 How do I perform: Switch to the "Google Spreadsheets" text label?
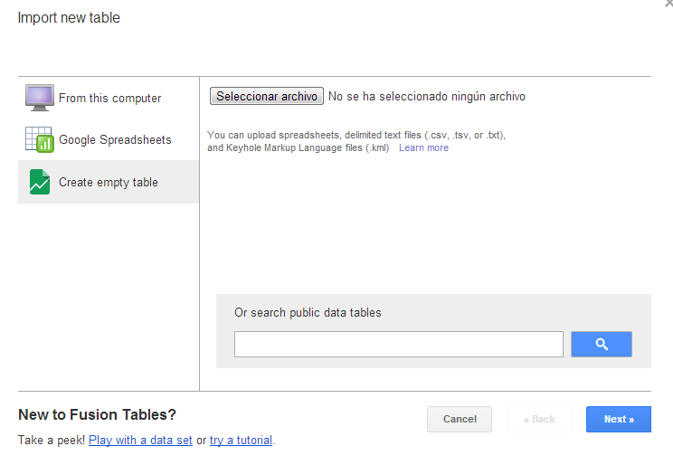(x=115, y=140)
